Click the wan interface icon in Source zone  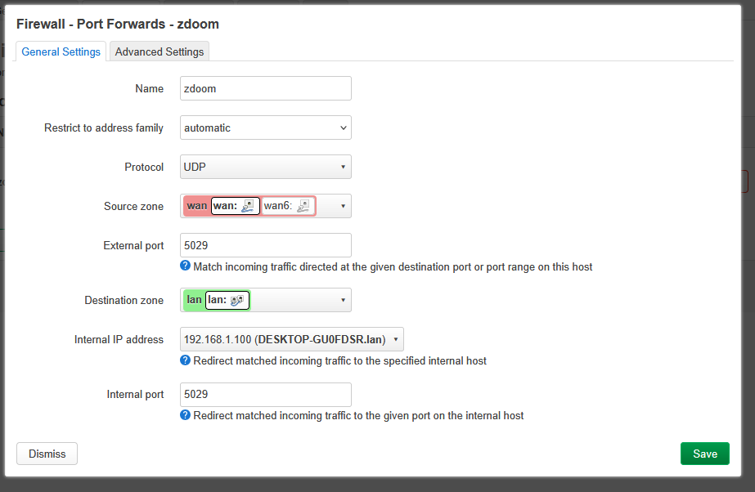tap(248, 206)
